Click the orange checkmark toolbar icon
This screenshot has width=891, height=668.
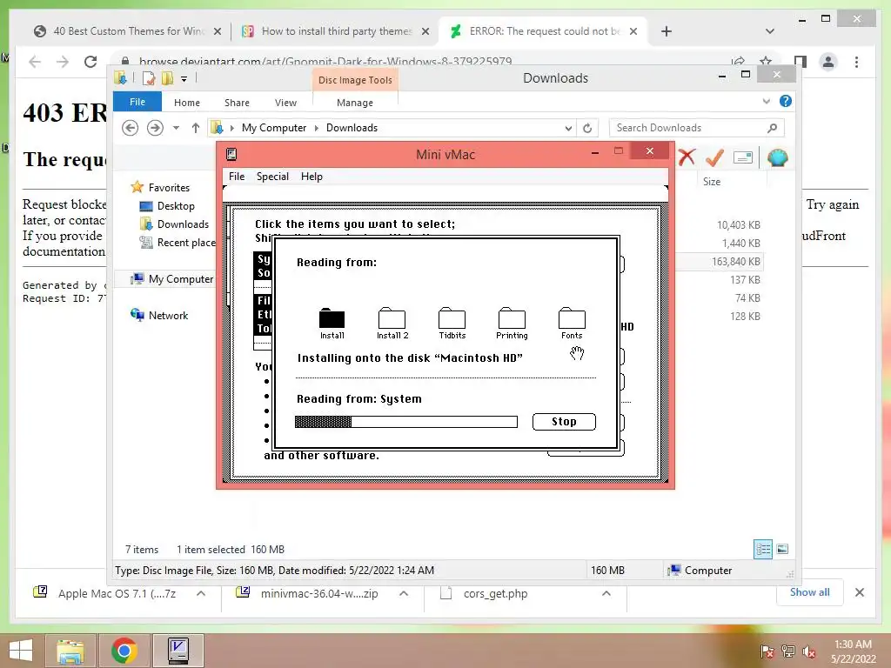(x=714, y=157)
